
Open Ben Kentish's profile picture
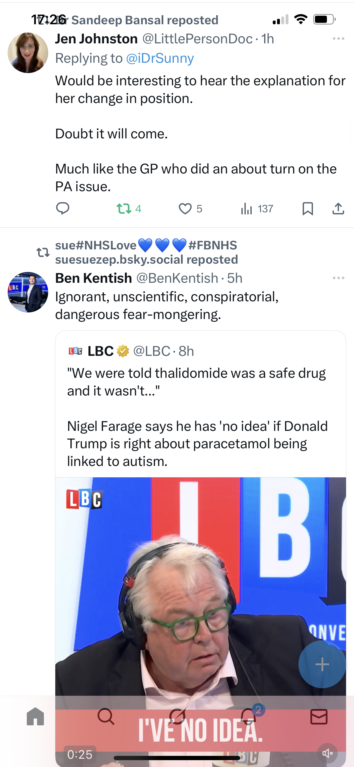28,292
